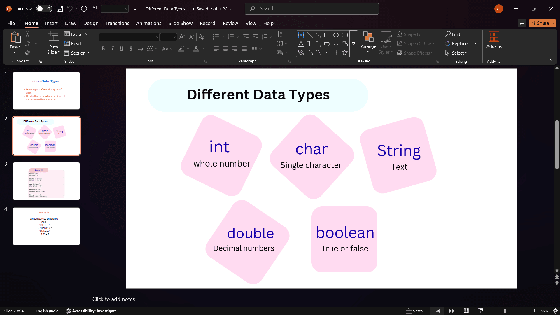Select the Oval shape tool
This screenshot has width=560, height=315.
coord(336,35)
